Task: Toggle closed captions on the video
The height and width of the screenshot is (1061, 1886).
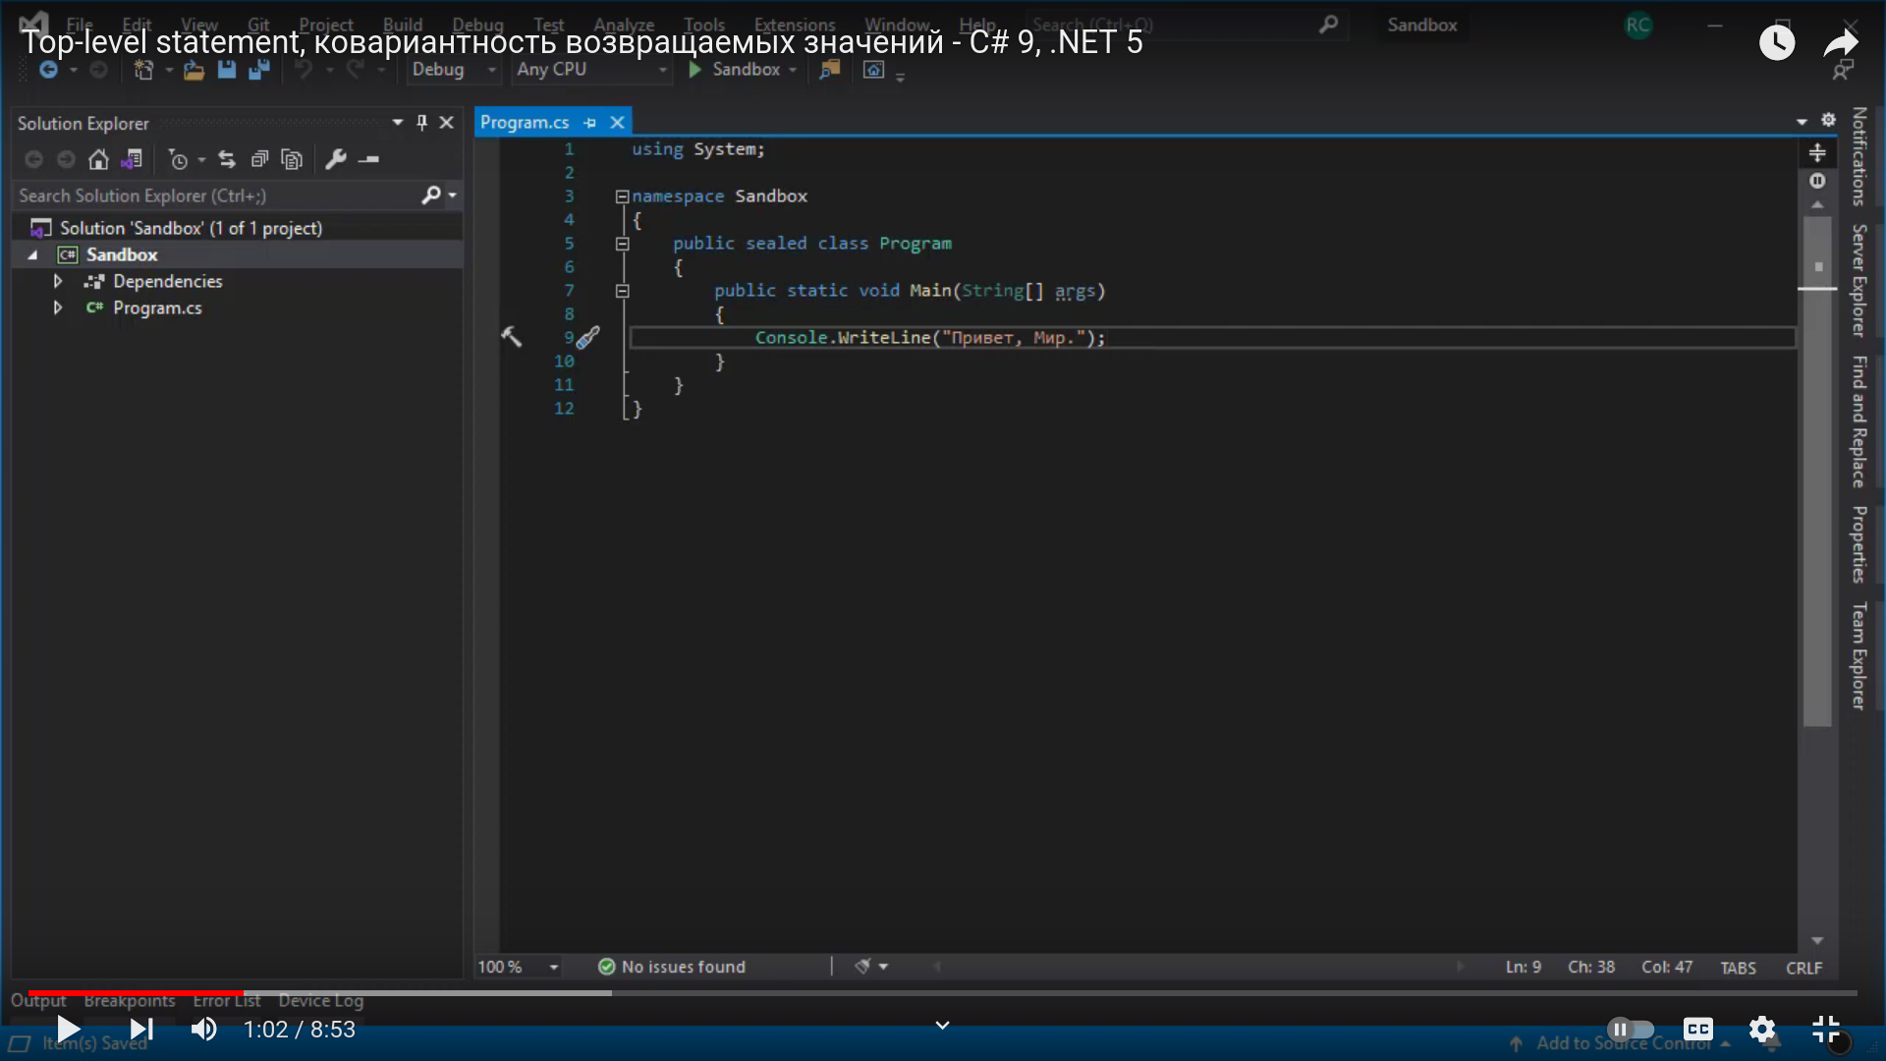Action: click(1697, 1030)
